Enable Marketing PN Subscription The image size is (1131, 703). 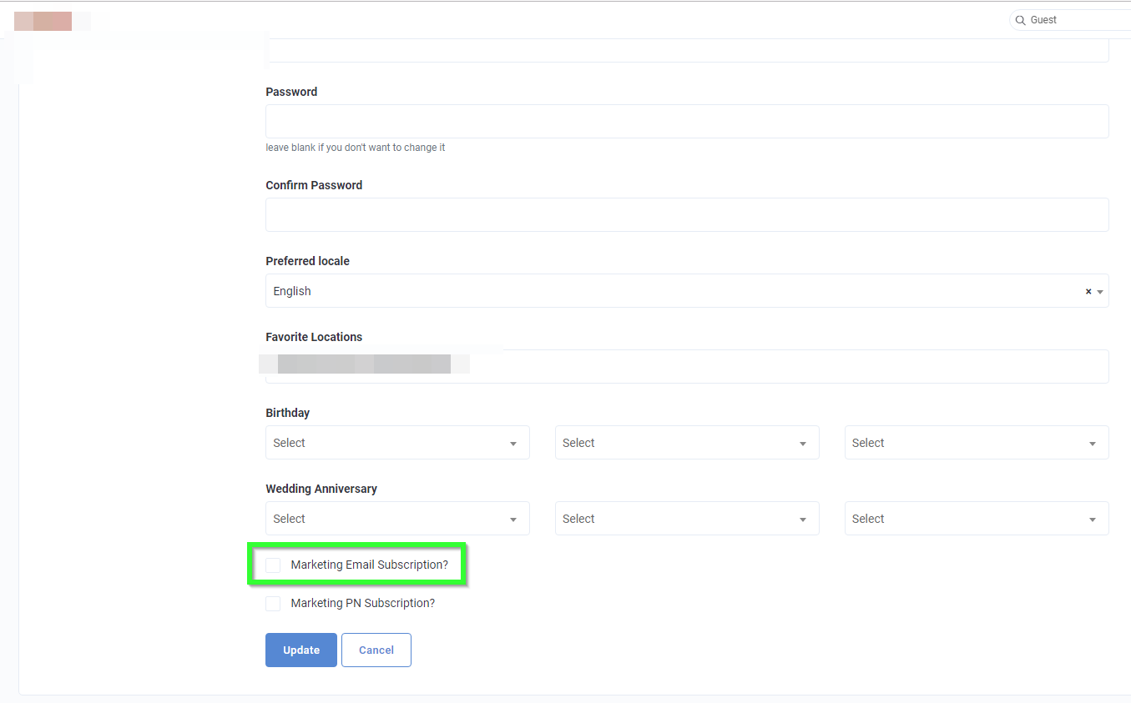click(273, 603)
